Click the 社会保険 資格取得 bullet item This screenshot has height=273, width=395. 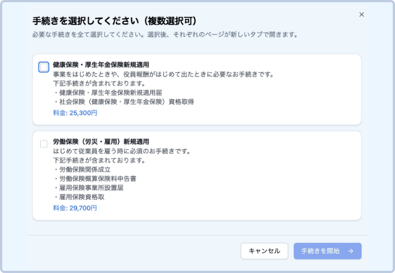[x=124, y=102]
